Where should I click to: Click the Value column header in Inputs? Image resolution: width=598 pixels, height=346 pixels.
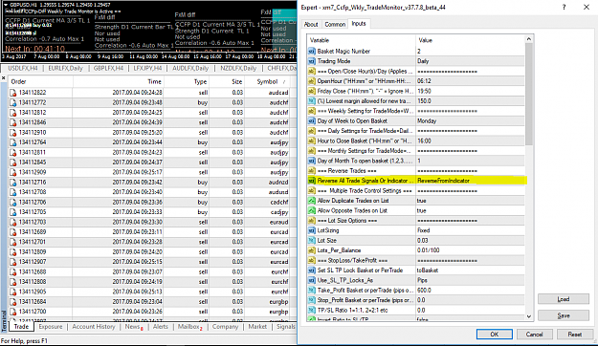pos(470,40)
